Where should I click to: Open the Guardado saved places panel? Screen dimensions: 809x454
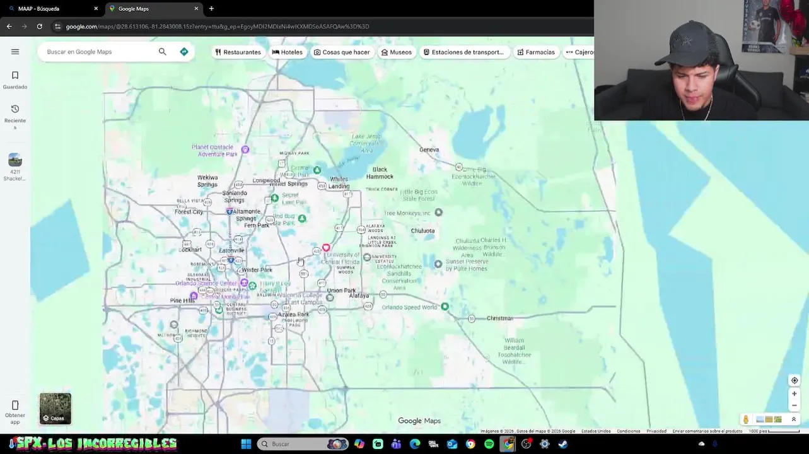15,80
